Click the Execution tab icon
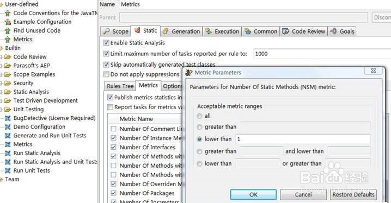 [x=208, y=31]
